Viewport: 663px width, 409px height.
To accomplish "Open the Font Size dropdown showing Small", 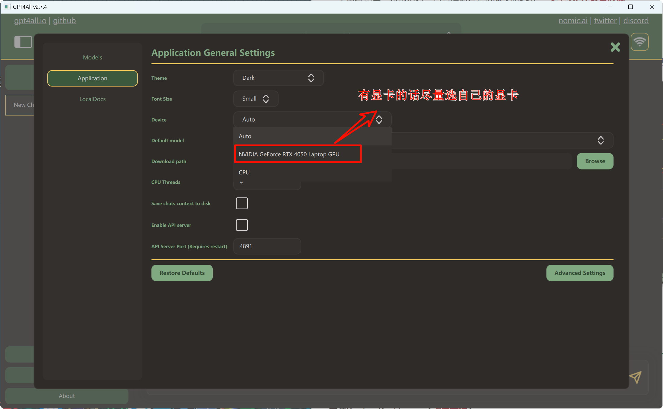I will pyautogui.click(x=256, y=99).
